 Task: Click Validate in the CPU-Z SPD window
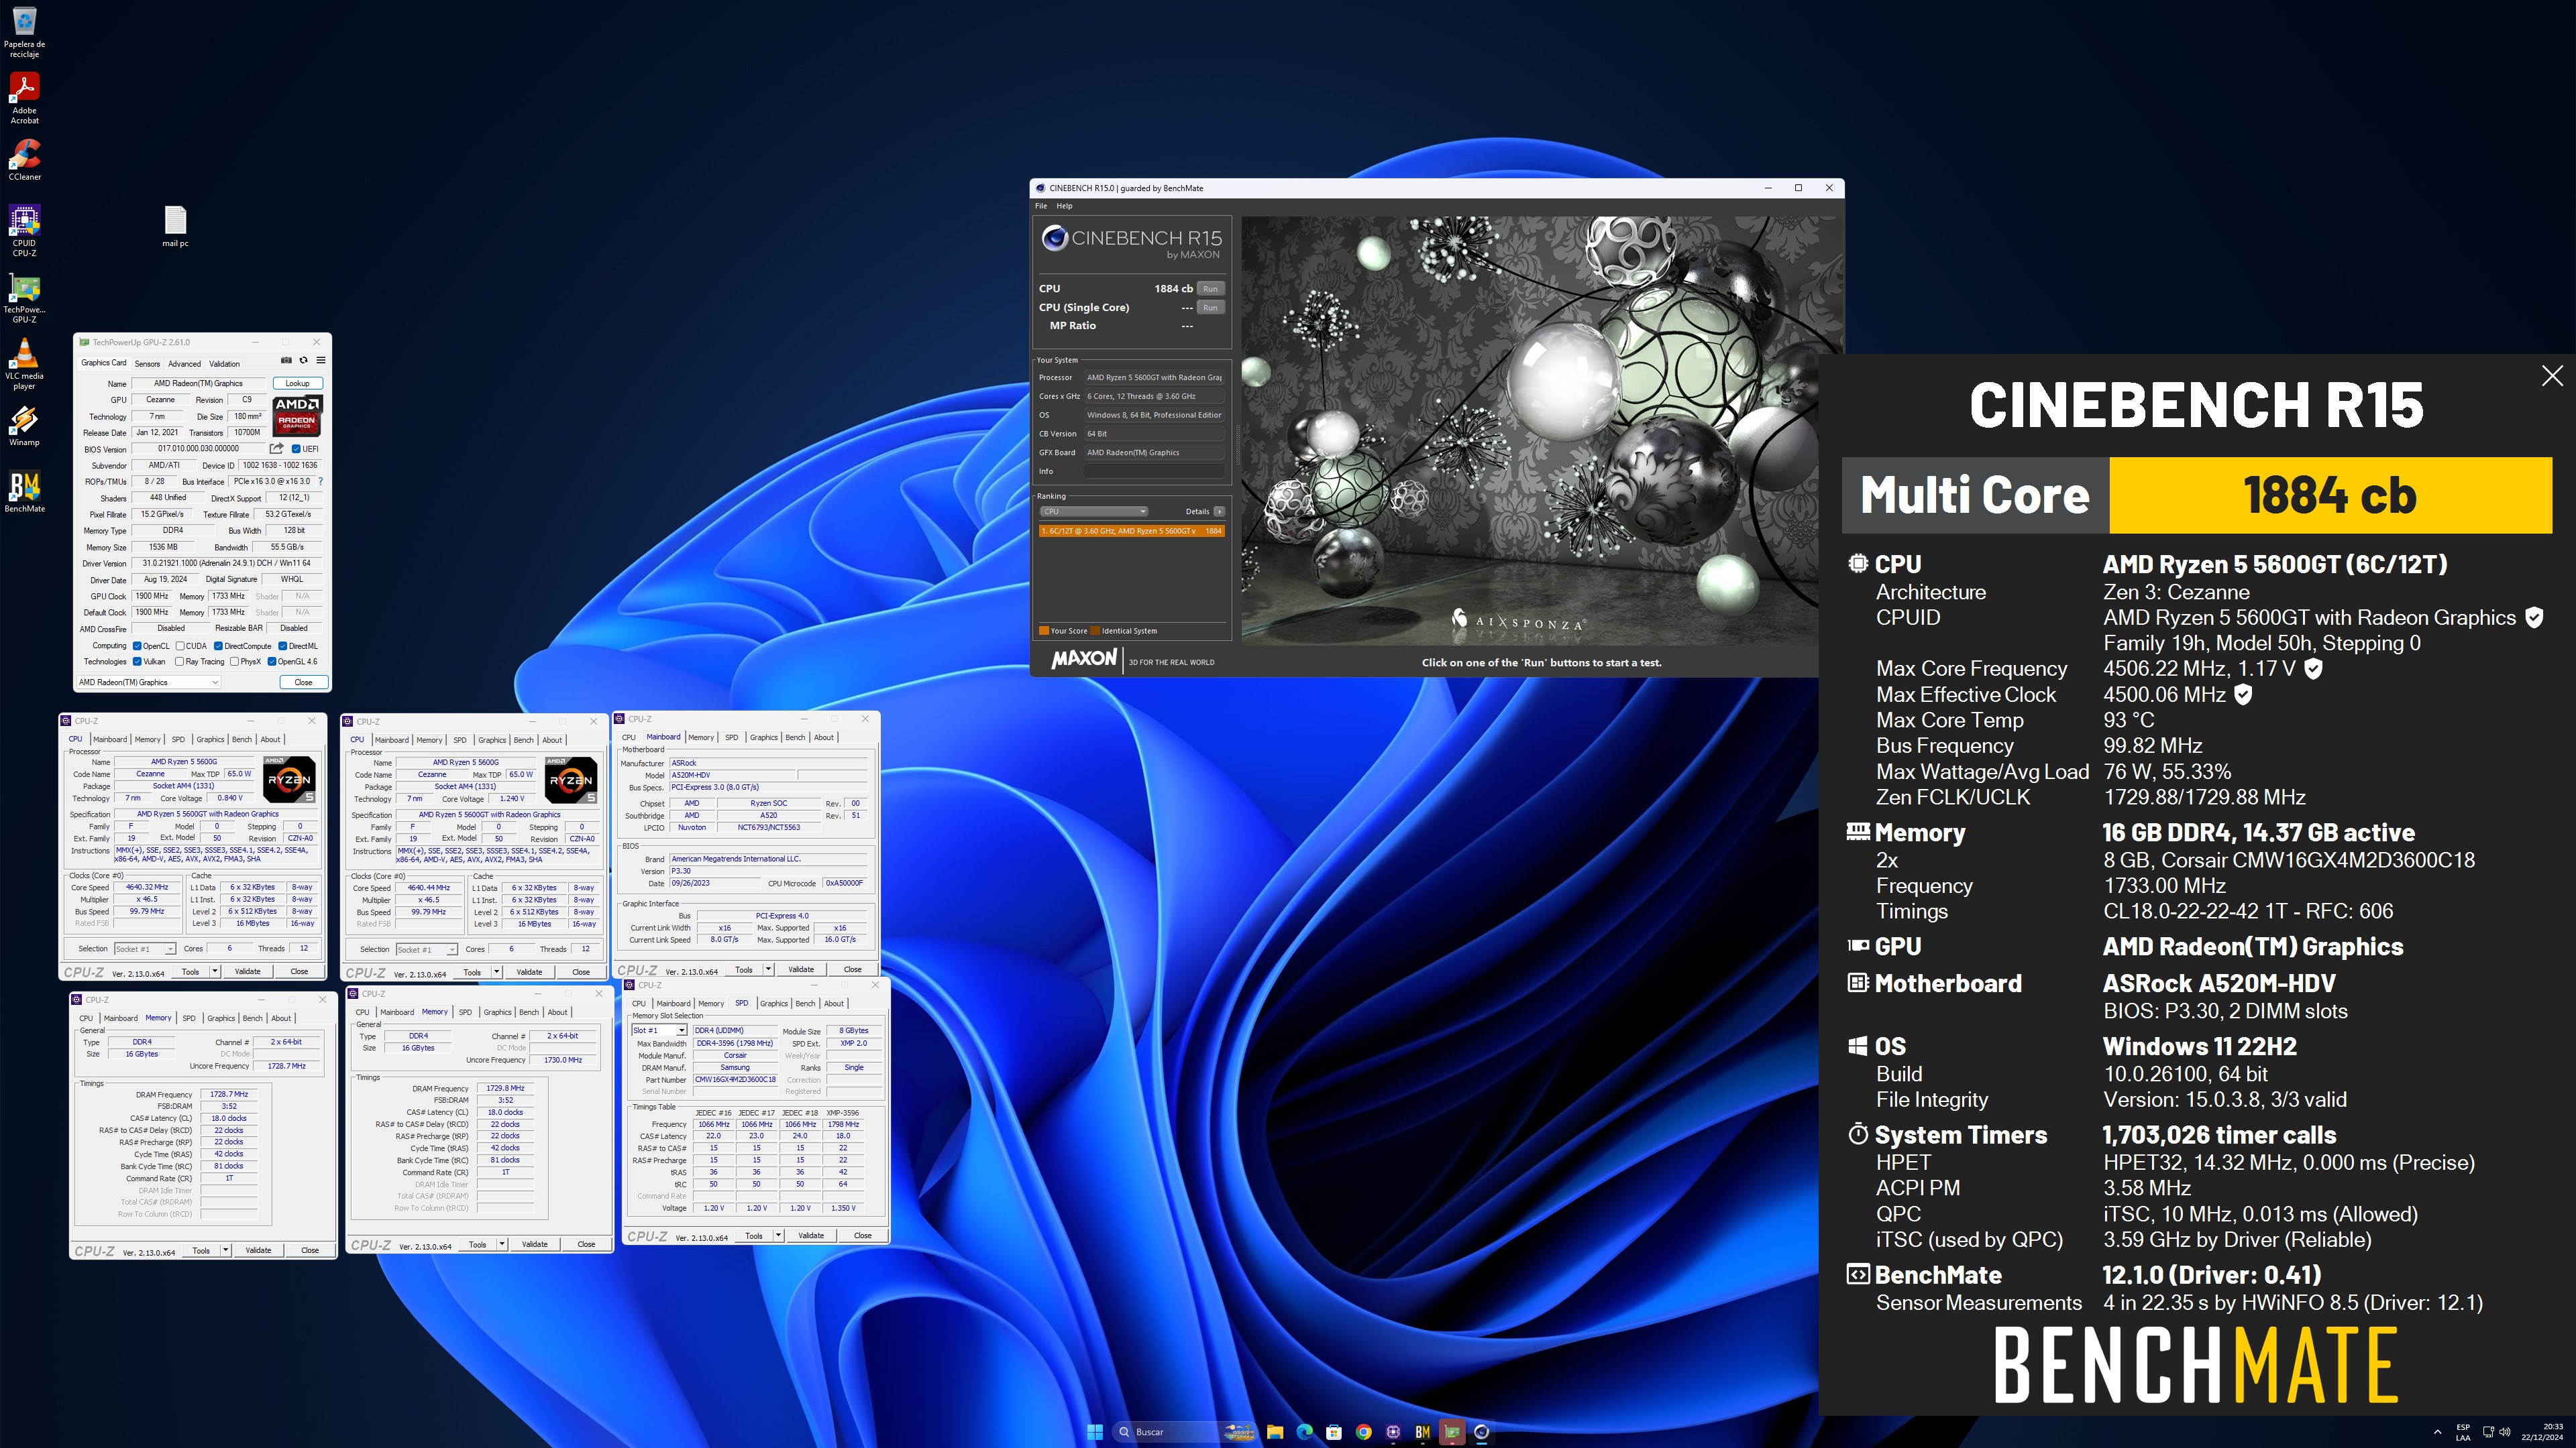tap(811, 1236)
